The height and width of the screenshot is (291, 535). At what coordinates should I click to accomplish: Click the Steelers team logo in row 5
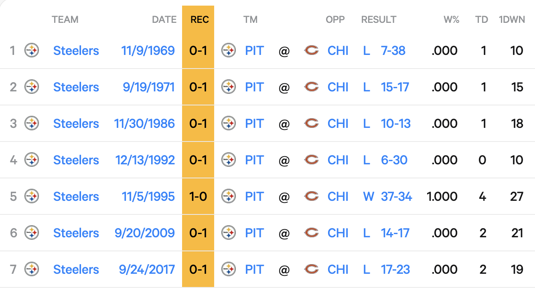32,197
